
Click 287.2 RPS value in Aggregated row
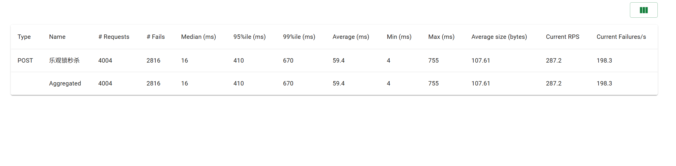pyautogui.click(x=554, y=83)
